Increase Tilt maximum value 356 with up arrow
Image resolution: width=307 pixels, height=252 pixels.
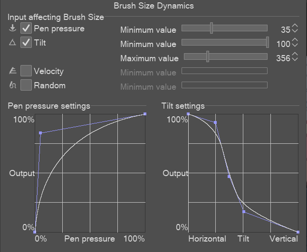(x=295, y=54)
